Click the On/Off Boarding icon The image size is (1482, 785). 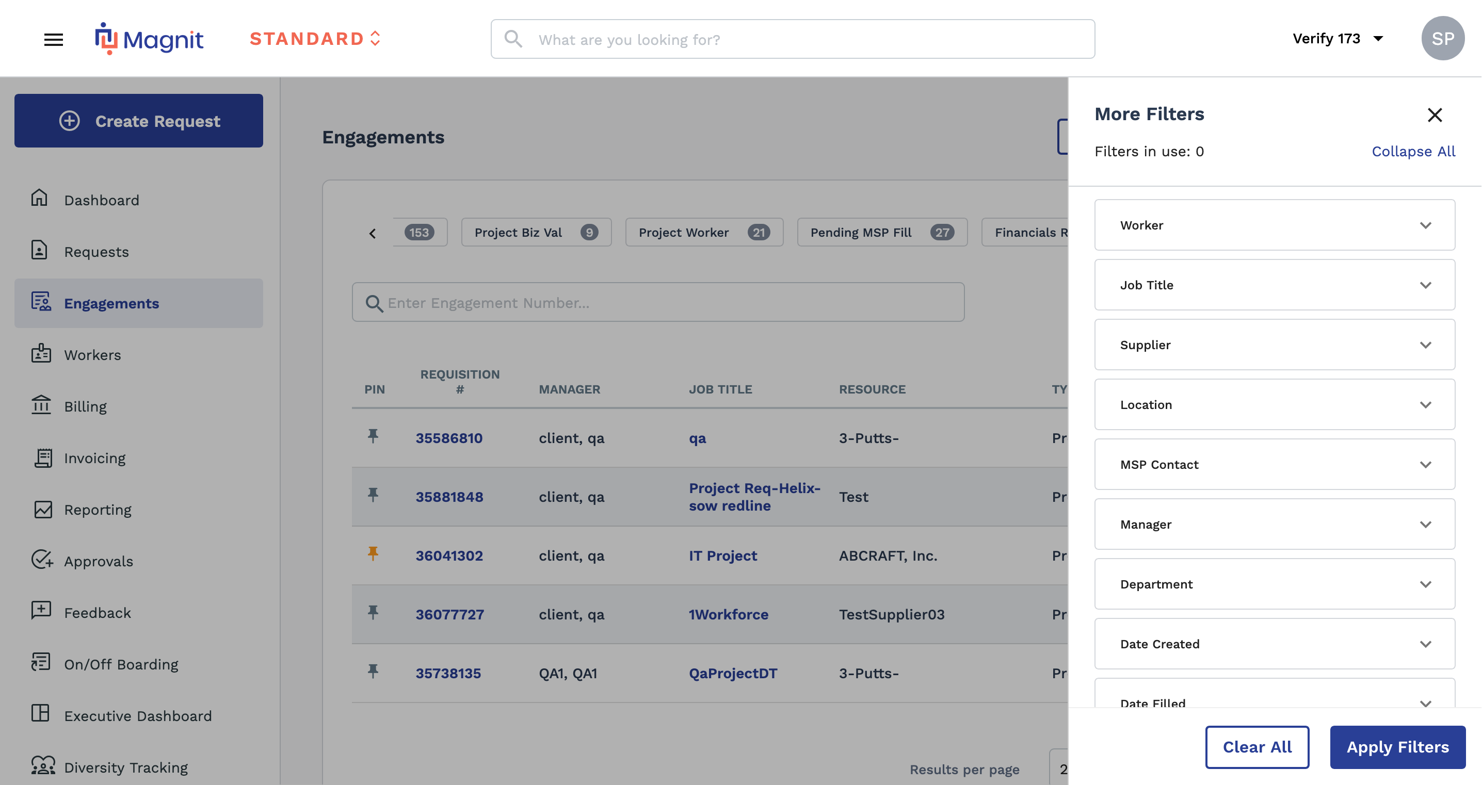pyautogui.click(x=41, y=663)
